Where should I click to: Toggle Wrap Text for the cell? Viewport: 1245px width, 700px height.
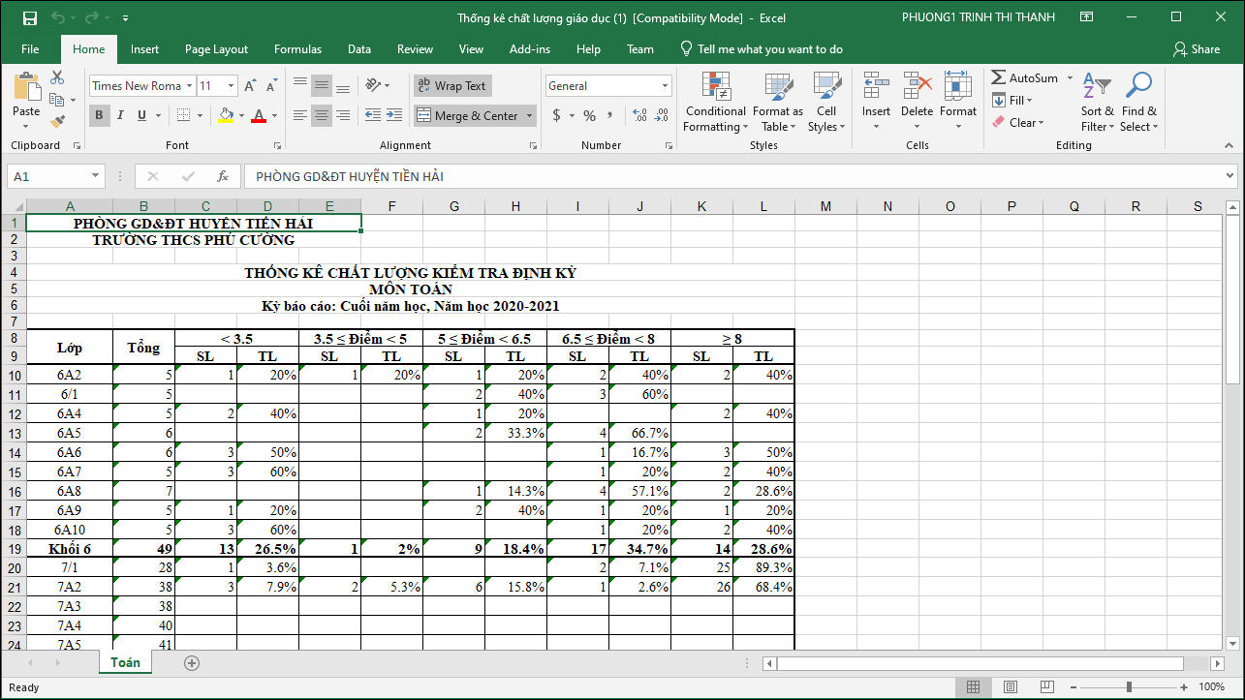pos(452,86)
